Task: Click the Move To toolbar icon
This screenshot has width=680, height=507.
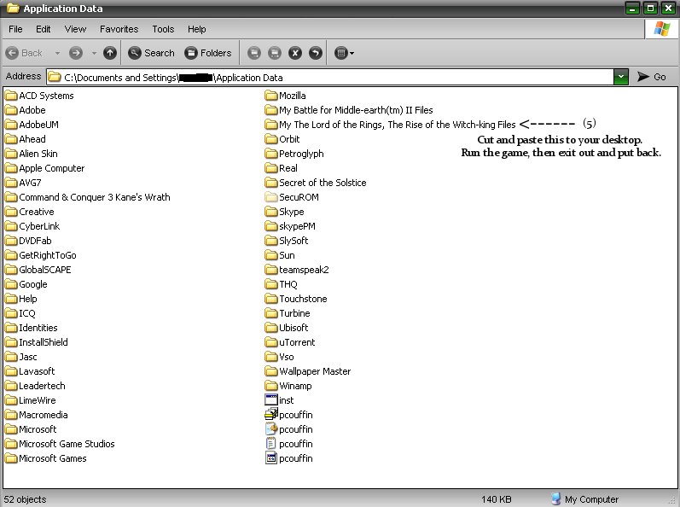Action: point(254,53)
